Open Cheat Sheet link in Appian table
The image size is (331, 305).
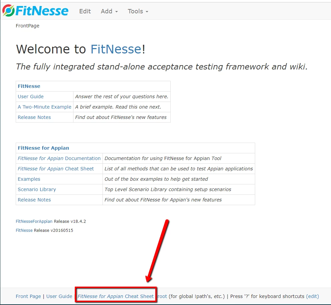click(x=56, y=169)
